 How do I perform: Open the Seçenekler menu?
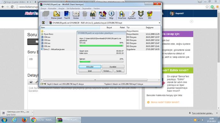(87, 9)
